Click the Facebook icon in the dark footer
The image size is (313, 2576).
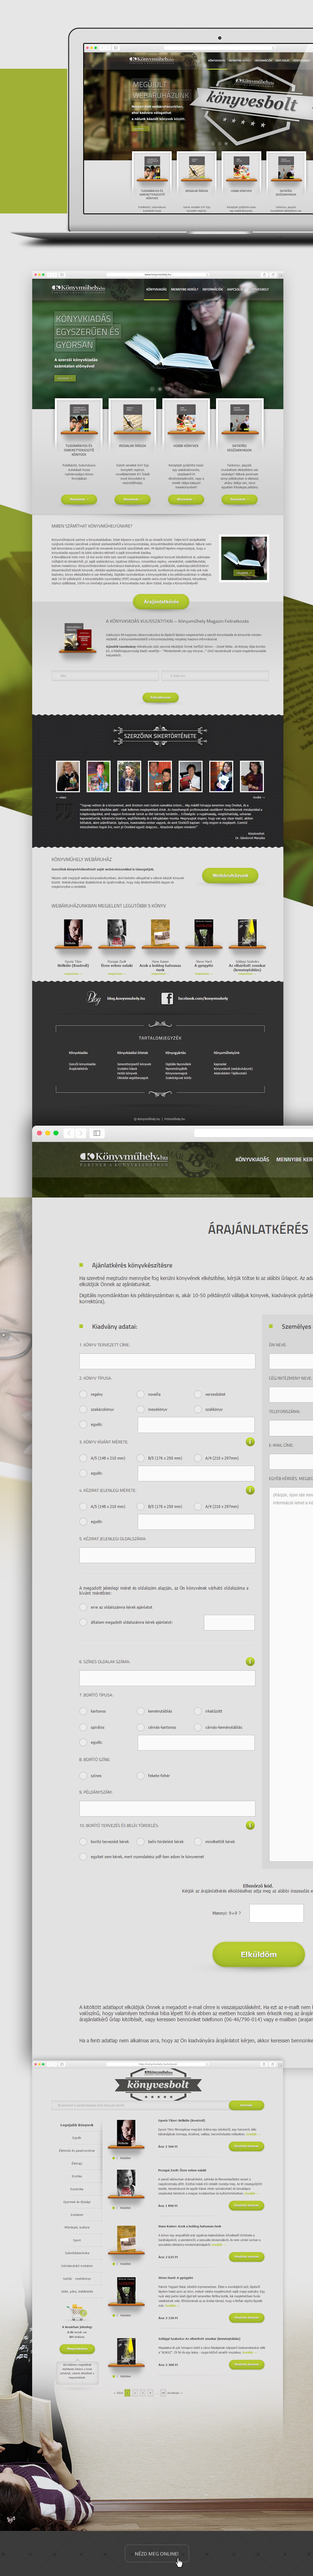coord(168,998)
